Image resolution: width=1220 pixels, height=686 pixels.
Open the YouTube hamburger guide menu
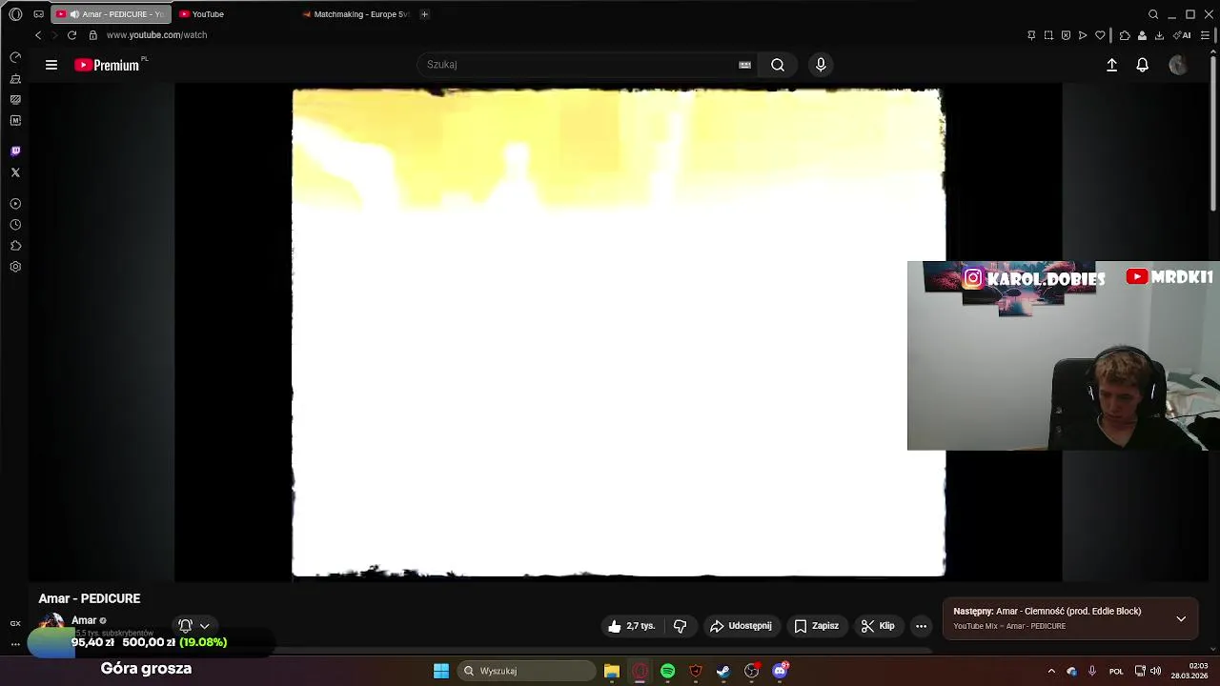click(x=51, y=65)
